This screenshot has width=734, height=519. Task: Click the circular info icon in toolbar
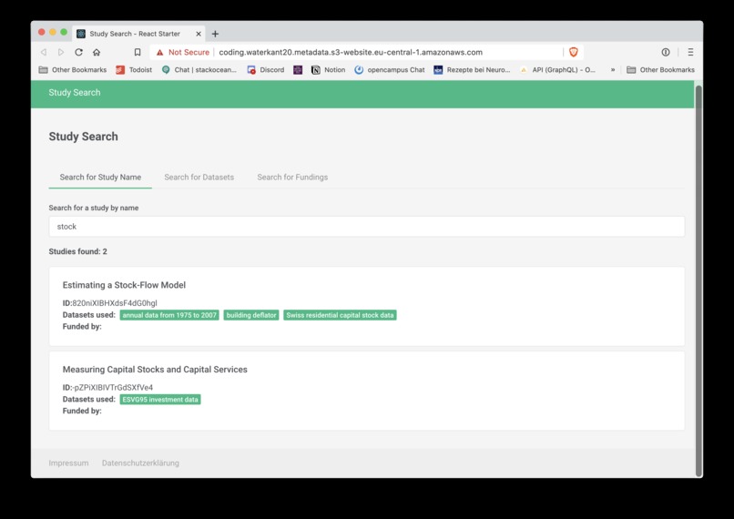click(666, 52)
